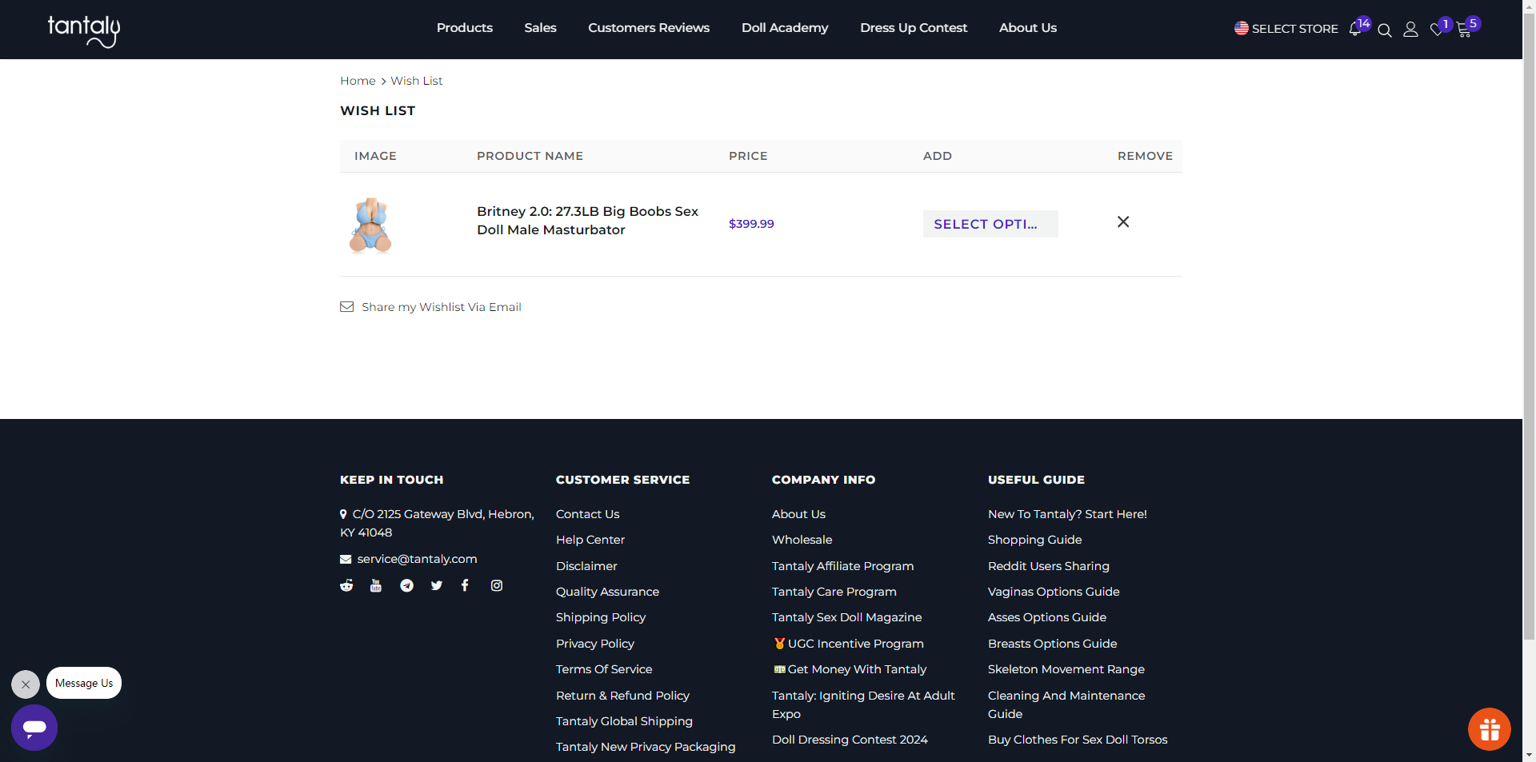The image size is (1536, 762).
Task: Open Privacy Policy link
Action: [x=595, y=644]
